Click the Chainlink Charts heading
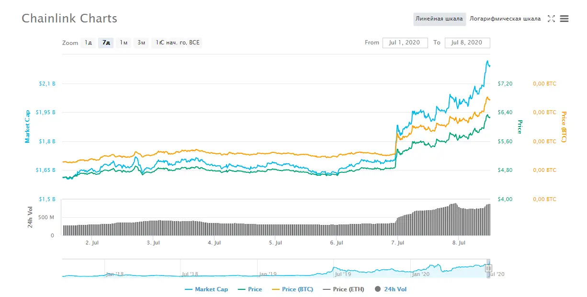This screenshot has width=587, height=297. coord(69,19)
